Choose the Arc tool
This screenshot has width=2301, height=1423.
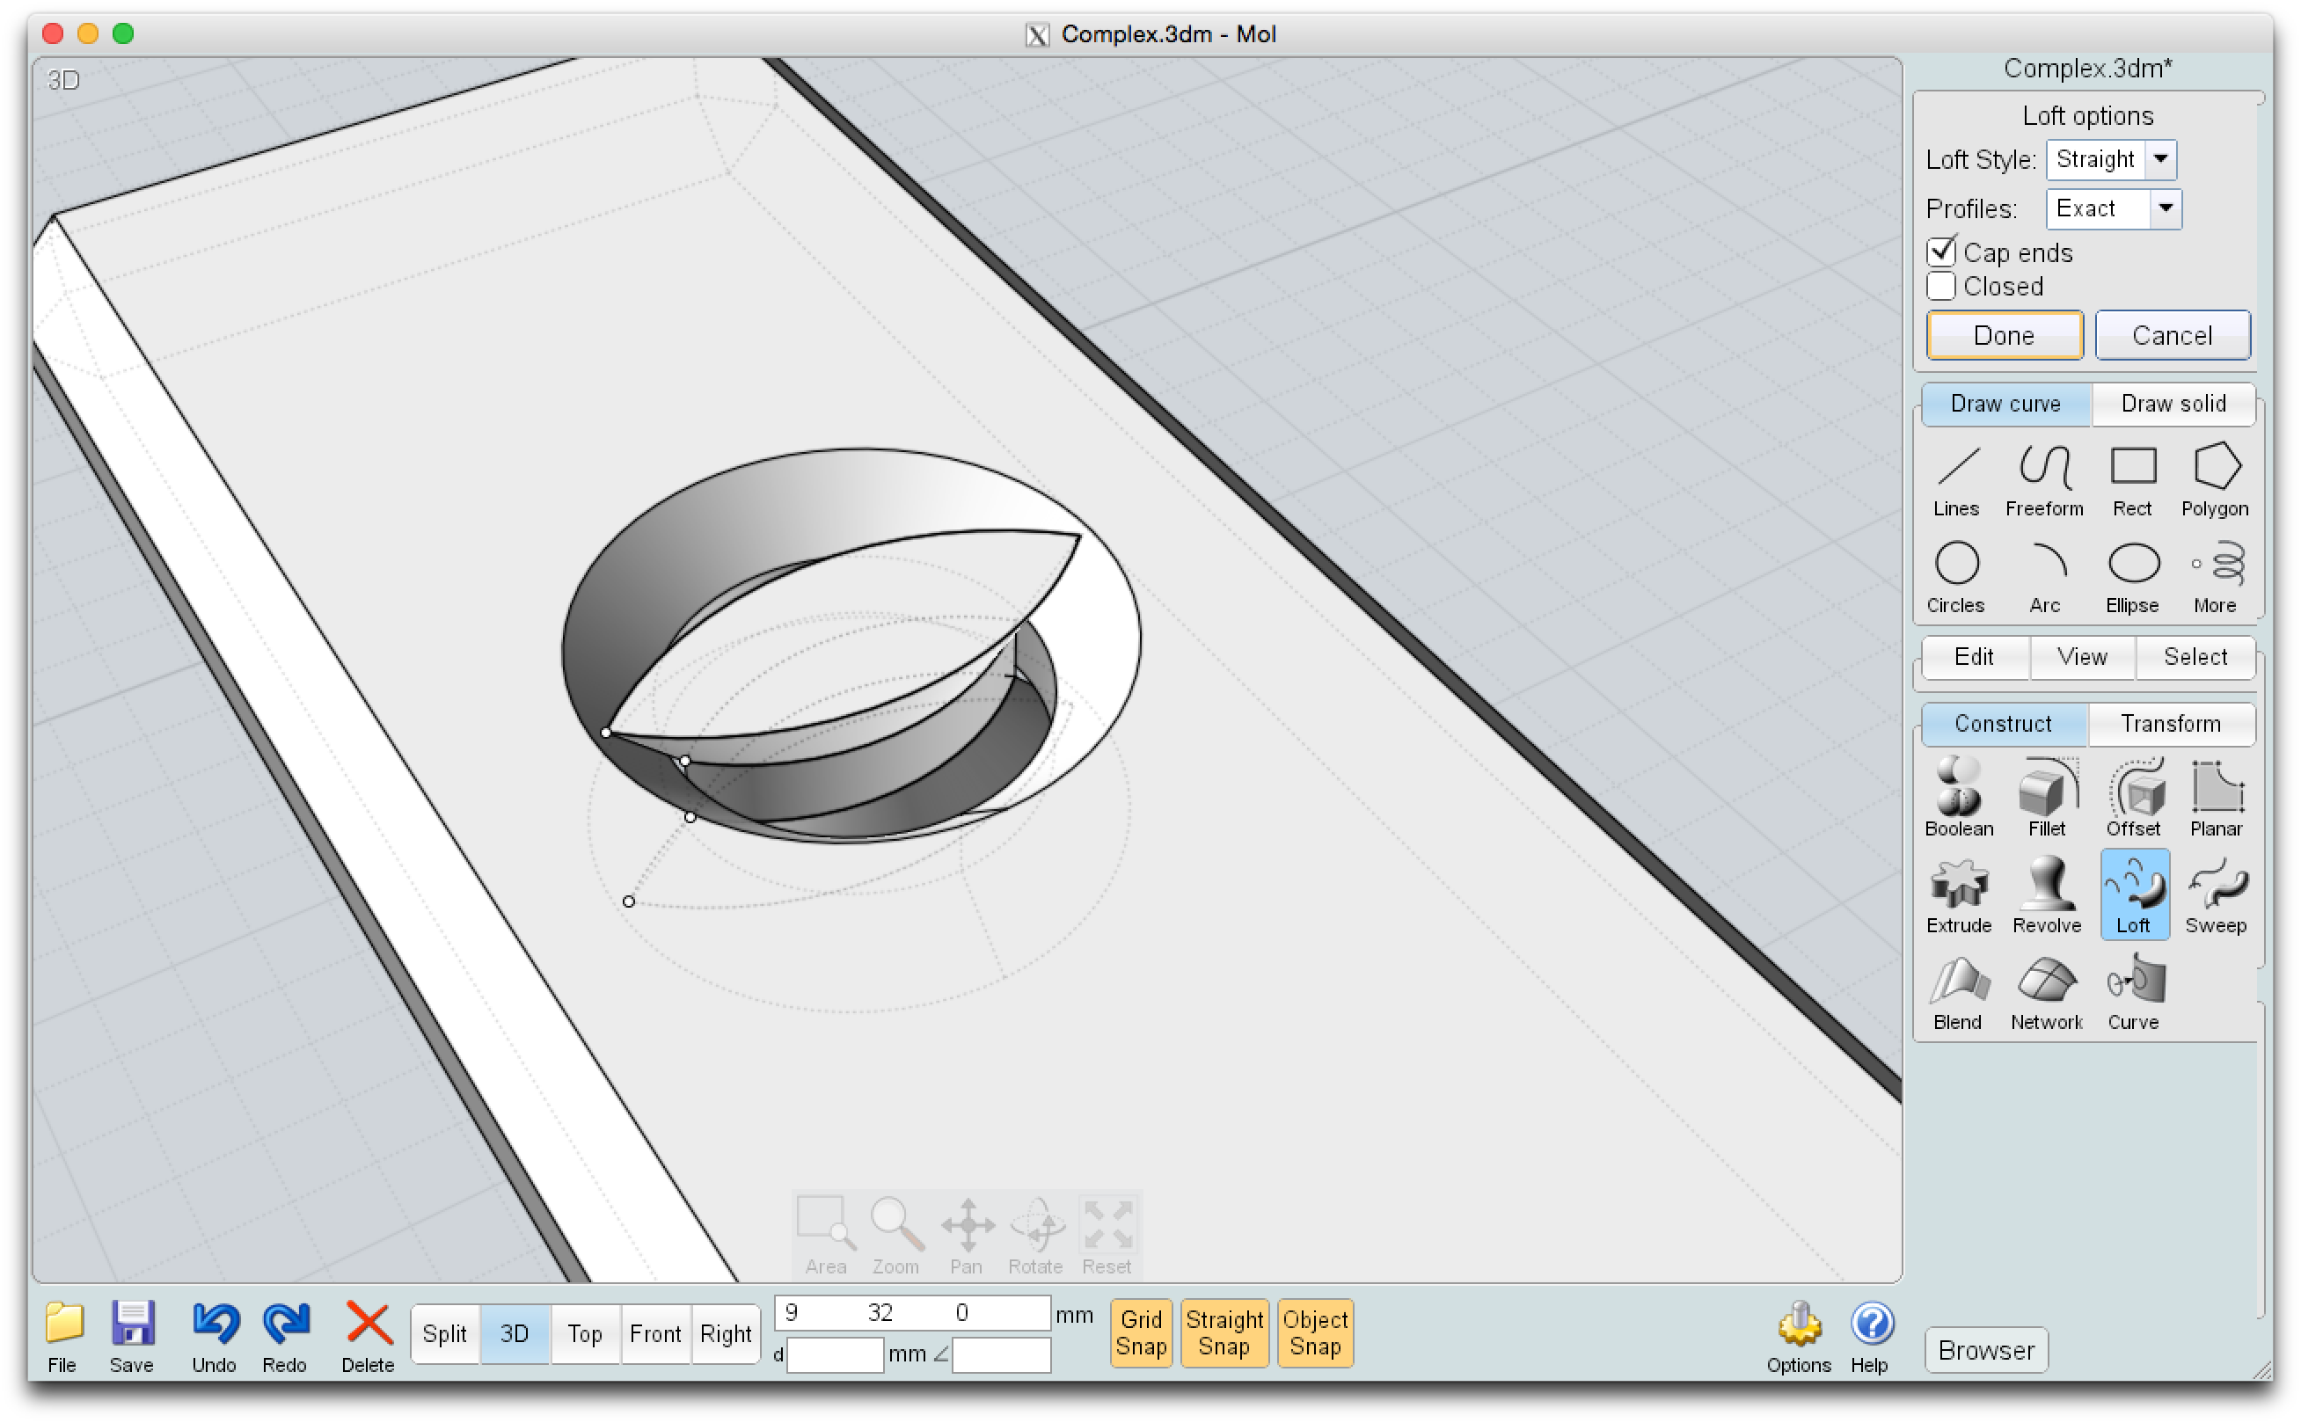[x=2044, y=577]
